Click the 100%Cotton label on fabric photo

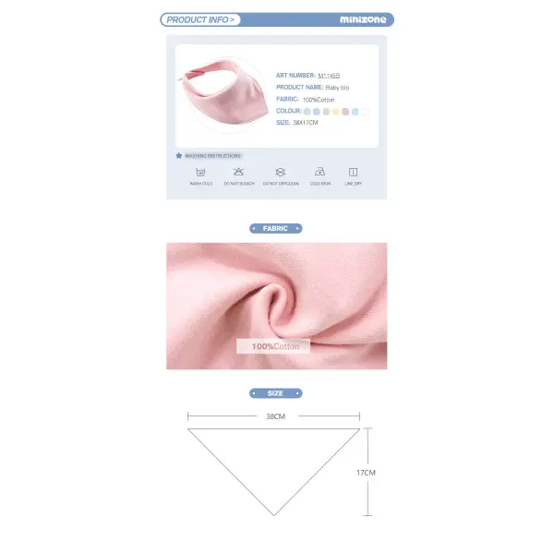click(273, 346)
